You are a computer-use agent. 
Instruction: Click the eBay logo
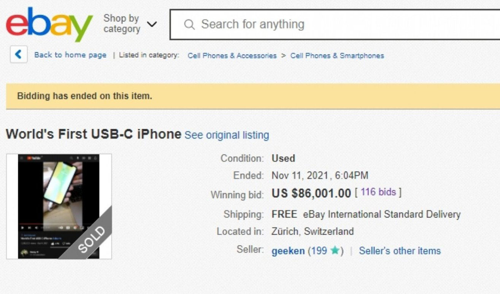coord(49,24)
